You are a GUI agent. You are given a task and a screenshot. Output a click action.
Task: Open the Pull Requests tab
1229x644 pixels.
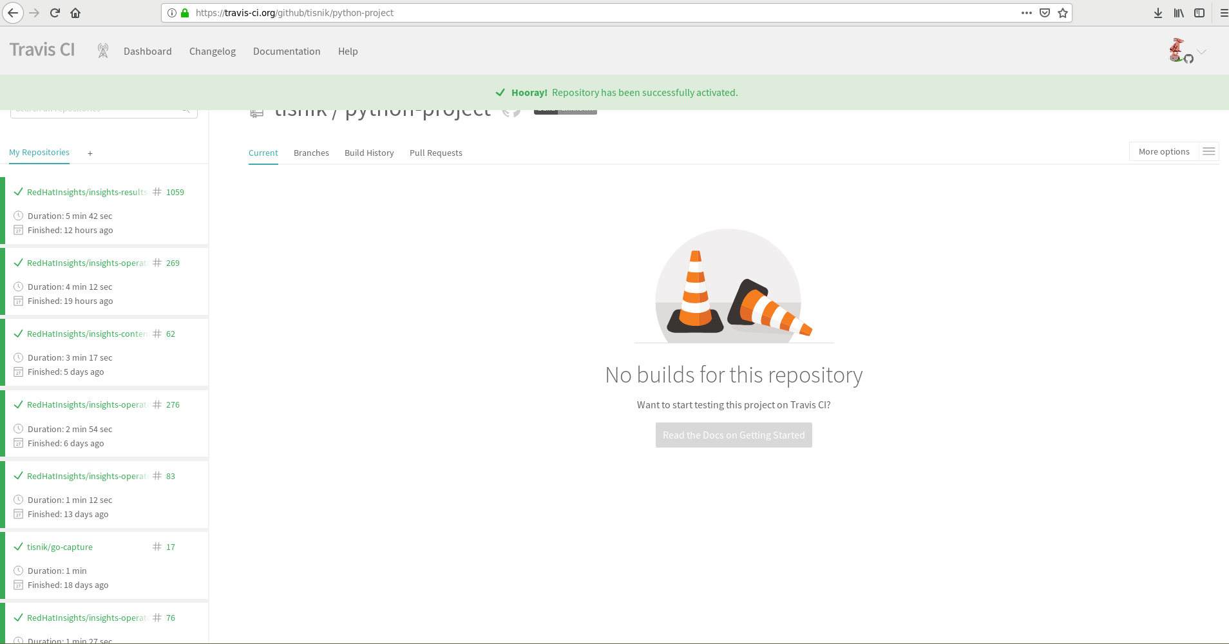click(x=436, y=153)
